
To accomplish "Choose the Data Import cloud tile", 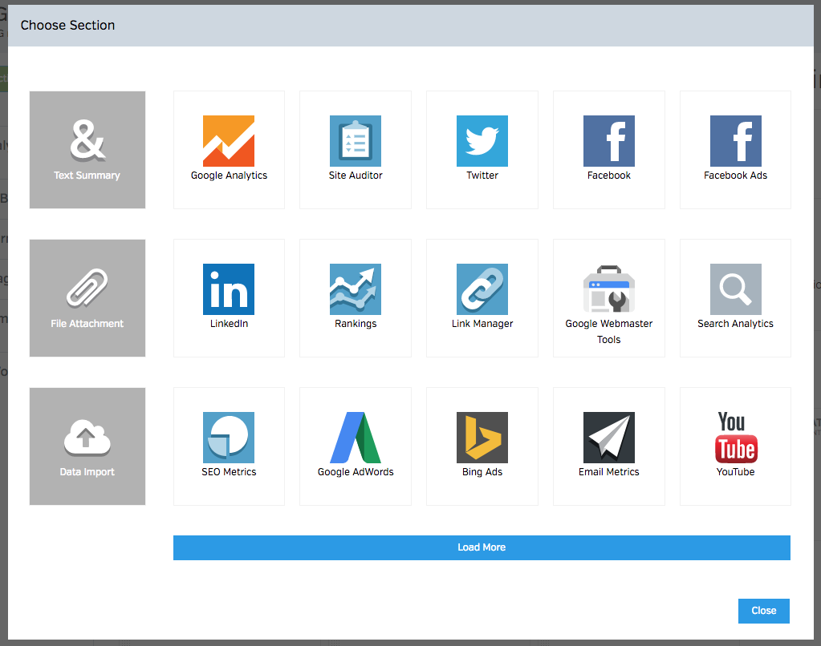I will (x=87, y=446).
